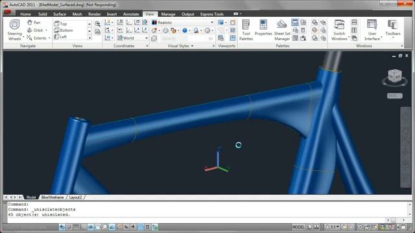The height and width of the screenshot is (233, 415).
Task: Click Quick View Layouts icon in status bar
Action: (309, 227)
